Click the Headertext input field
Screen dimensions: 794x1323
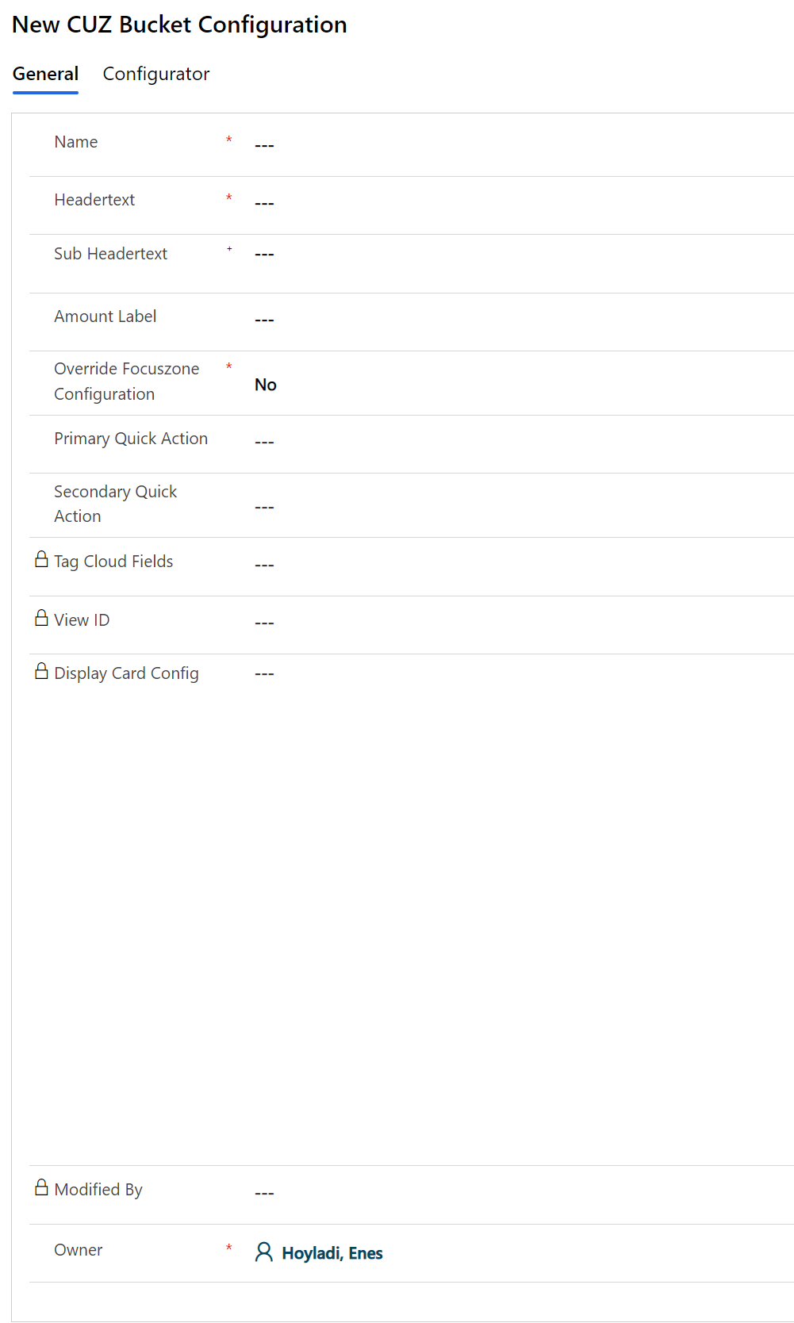point(516,203)
